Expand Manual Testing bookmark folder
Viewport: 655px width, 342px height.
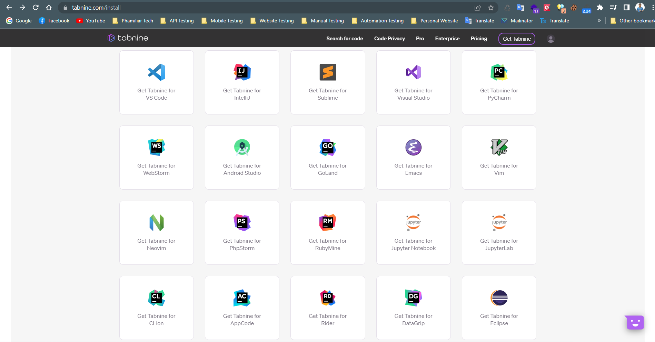coord(323,21)
